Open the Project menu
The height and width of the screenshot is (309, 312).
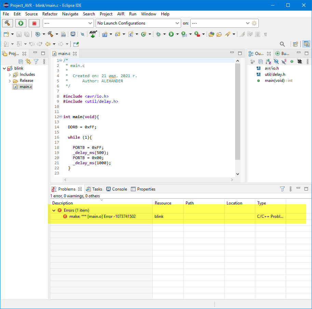point(106,14)
